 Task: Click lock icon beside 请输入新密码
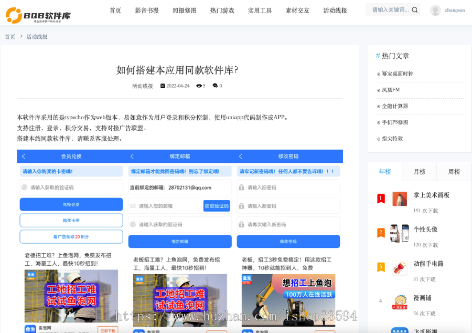[x=241, y=206]
